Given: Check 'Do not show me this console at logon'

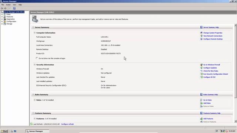Looking at the screenshot, I should click(x=37, y=58).
